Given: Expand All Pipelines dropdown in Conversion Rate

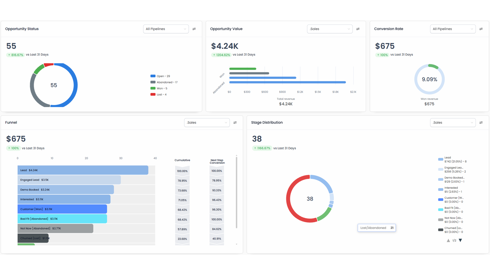Looking at the screenshot, I should coord(452,29).
